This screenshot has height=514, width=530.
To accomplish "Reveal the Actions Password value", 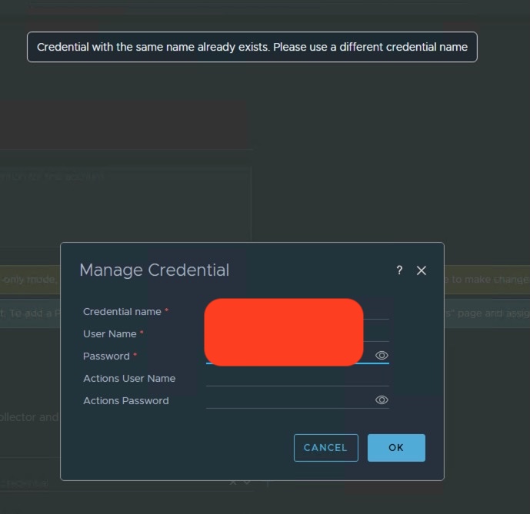I will point(382,400).
